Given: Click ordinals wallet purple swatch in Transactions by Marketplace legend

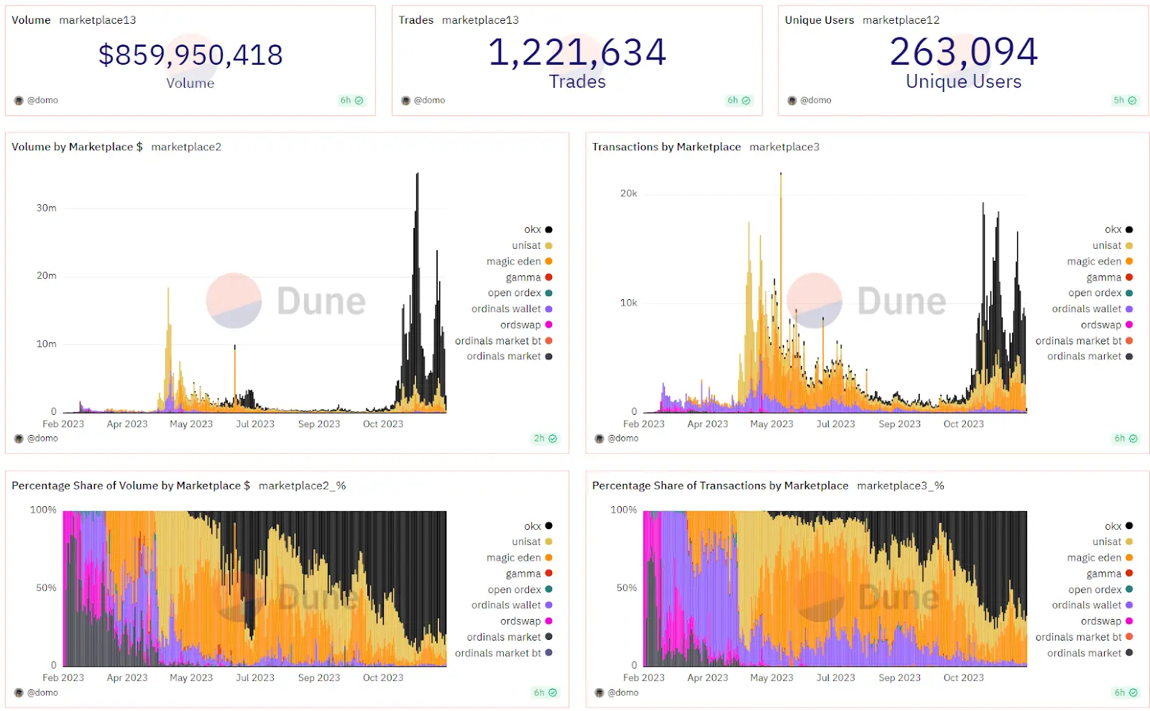Looking at the screenshot, I should [1129, 309].
